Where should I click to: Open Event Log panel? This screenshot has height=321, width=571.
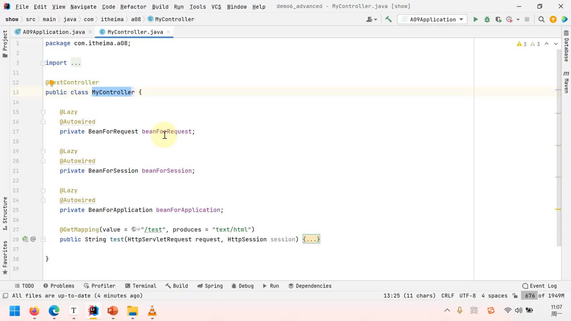(539, 286)
